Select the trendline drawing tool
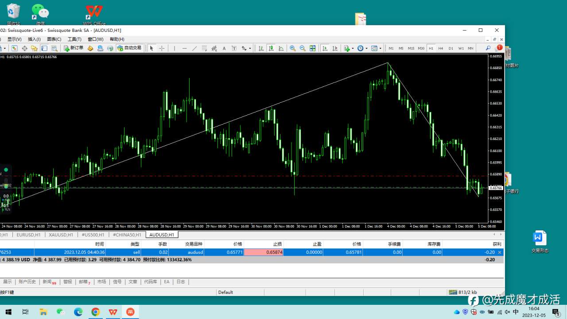The height and width of the screenshot is (319, 567). tap(194, 48)
